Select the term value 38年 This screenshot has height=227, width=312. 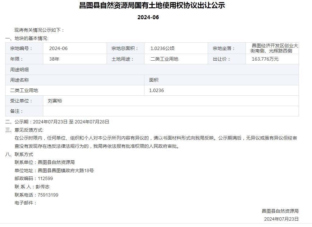click(x=54, y=59)
